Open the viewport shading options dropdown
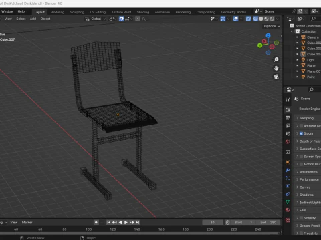This screenshot has height=240, width=321. [x=278, y=19]
